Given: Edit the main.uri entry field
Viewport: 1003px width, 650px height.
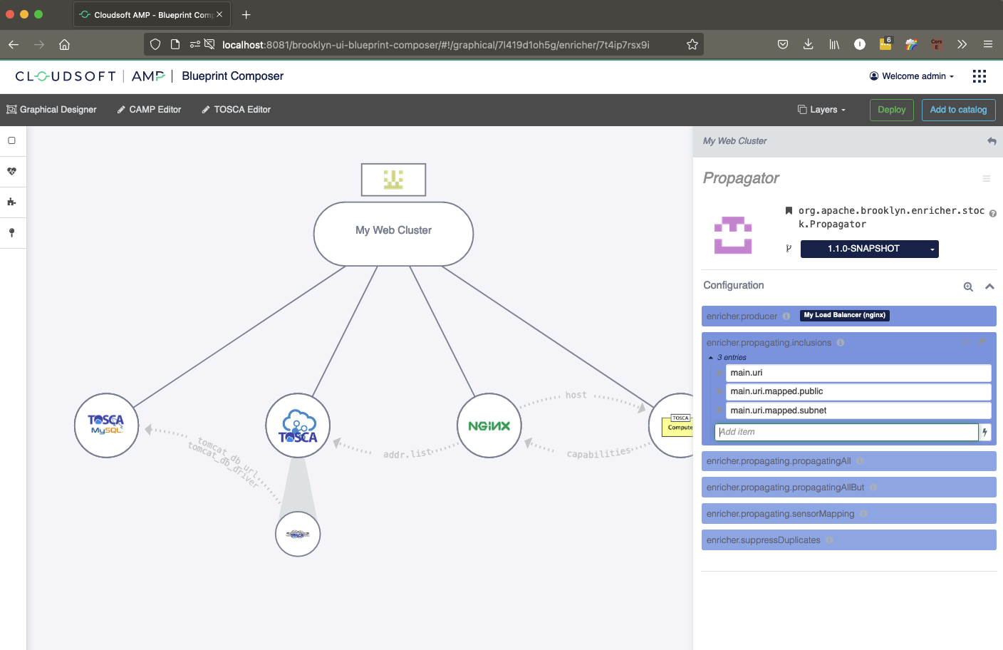Looking at the screenshot, I should (x=858, y=373).
